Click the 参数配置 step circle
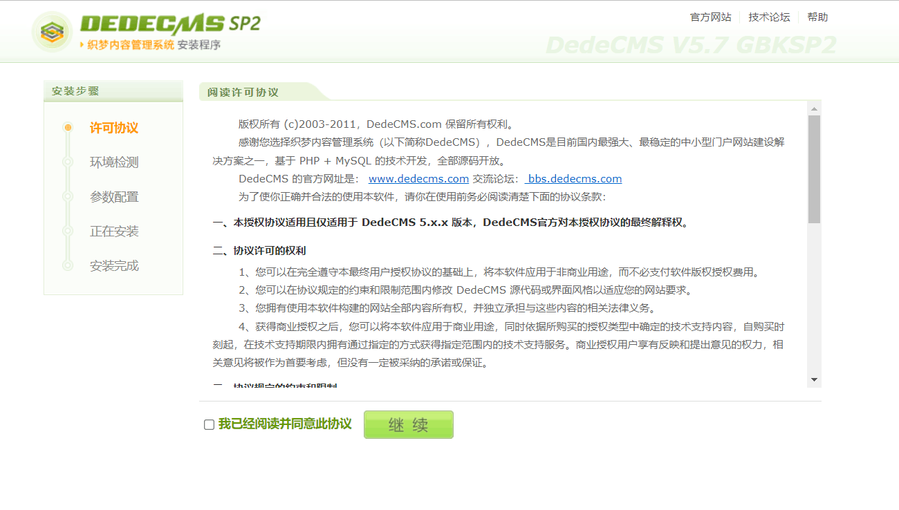 pyautogui.click(x=67, y=197)
